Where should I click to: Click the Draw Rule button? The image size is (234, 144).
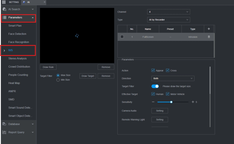48,67
